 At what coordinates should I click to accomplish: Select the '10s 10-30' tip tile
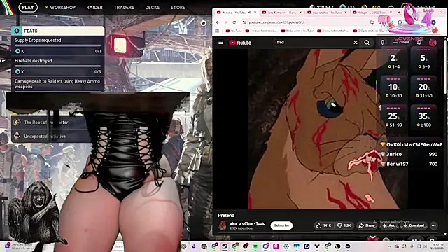point(394,89)
